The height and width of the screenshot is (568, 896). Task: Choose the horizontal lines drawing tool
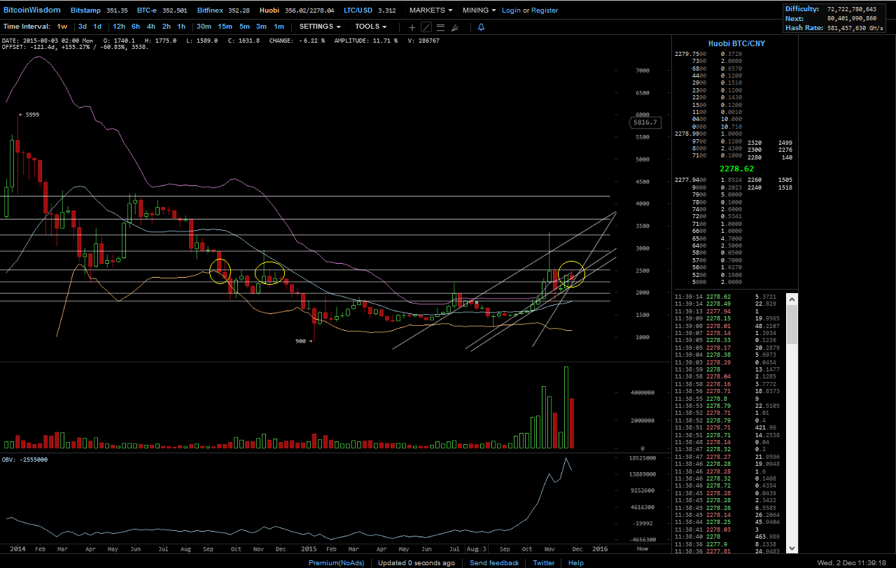(441, 27)
